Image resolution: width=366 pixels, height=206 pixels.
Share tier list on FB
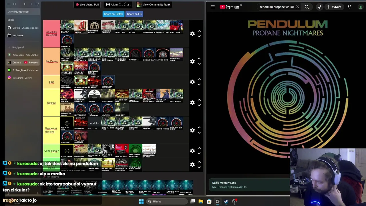coord(134,14)
